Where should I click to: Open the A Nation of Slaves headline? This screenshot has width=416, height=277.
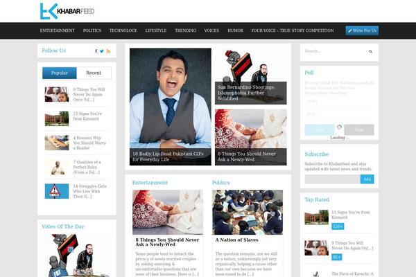pyautogui.click(x=236, y=240)
